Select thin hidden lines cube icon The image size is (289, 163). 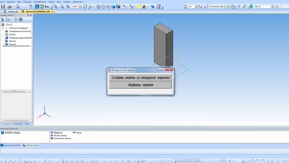pos(108,7)
